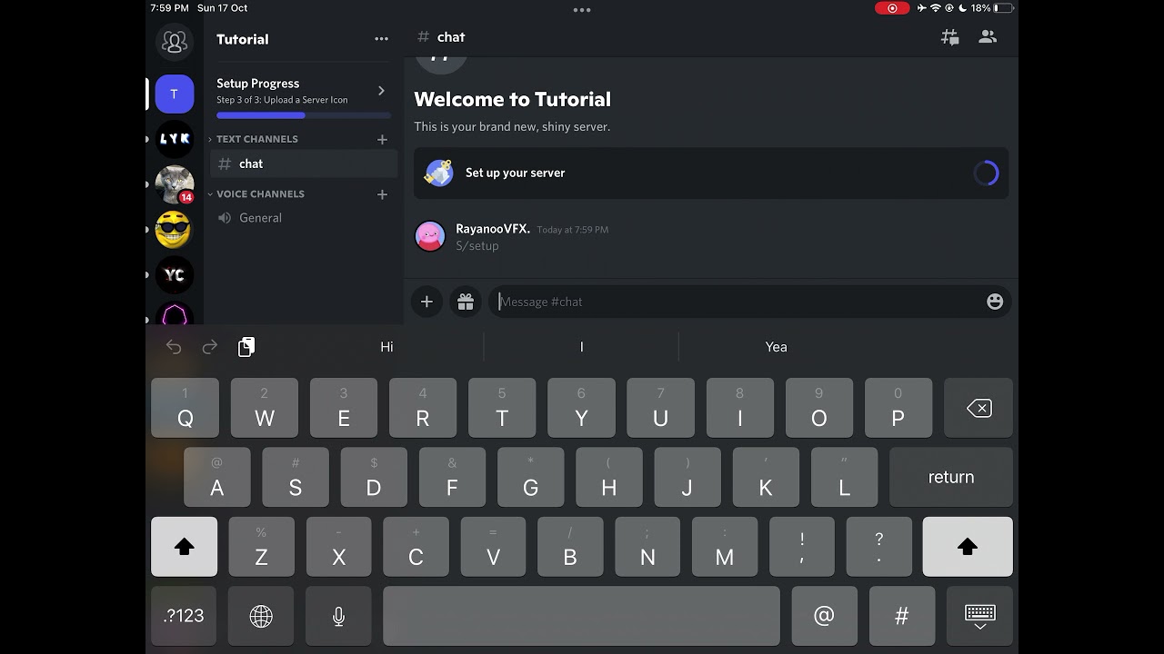This screenshot has width=1164, height=654.
Task: Add a new text channel plus icon
Action: click(382, 139)
